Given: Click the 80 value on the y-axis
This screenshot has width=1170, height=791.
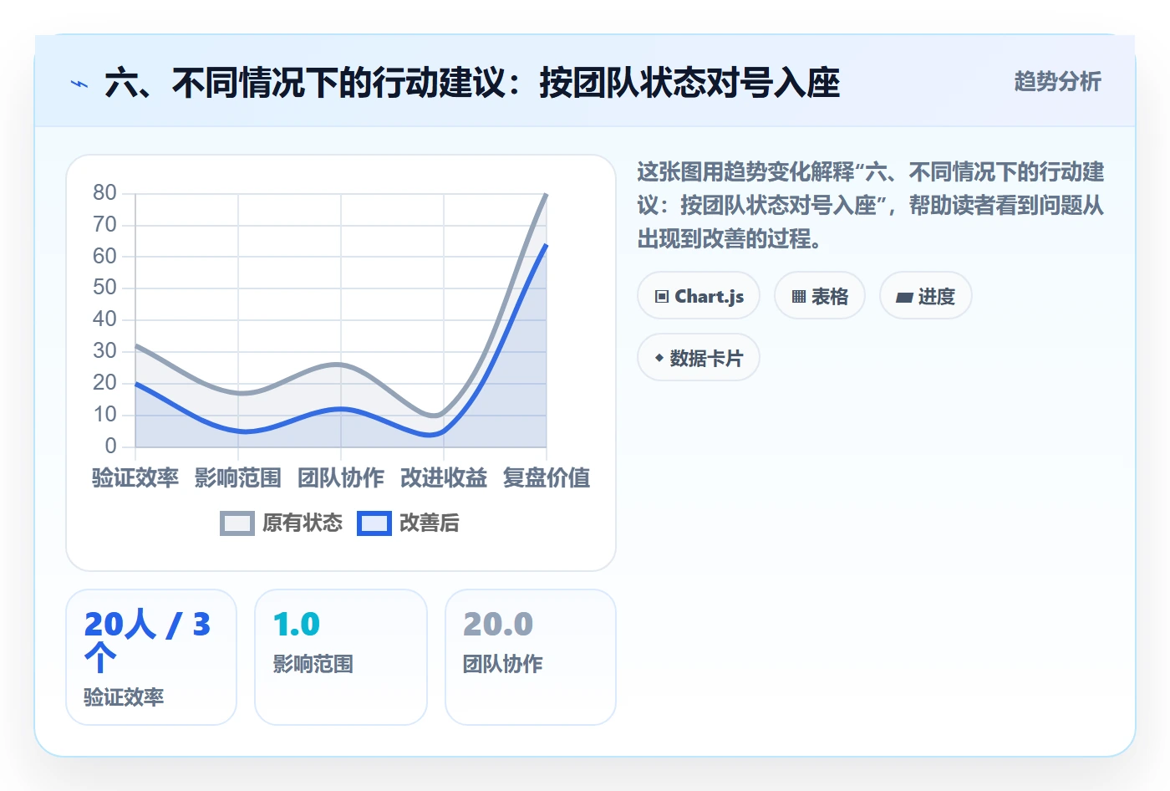Looking at the screenshot, I should pos(105,193).
